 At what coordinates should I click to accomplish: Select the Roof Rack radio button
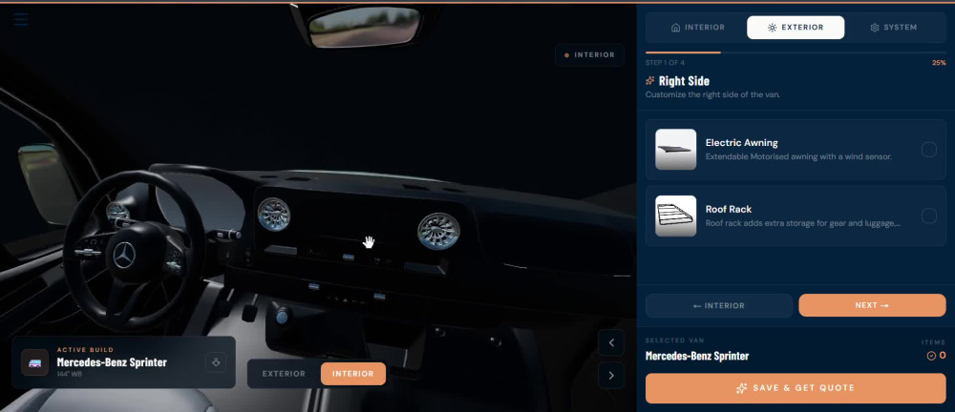pos(928,216)
